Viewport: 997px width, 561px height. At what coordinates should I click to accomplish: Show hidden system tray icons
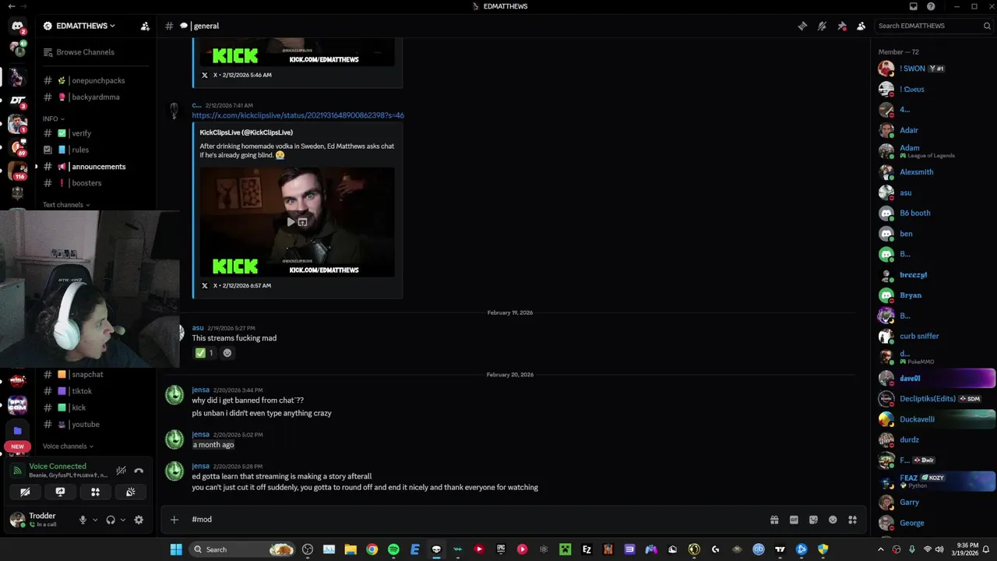(883, 549)
